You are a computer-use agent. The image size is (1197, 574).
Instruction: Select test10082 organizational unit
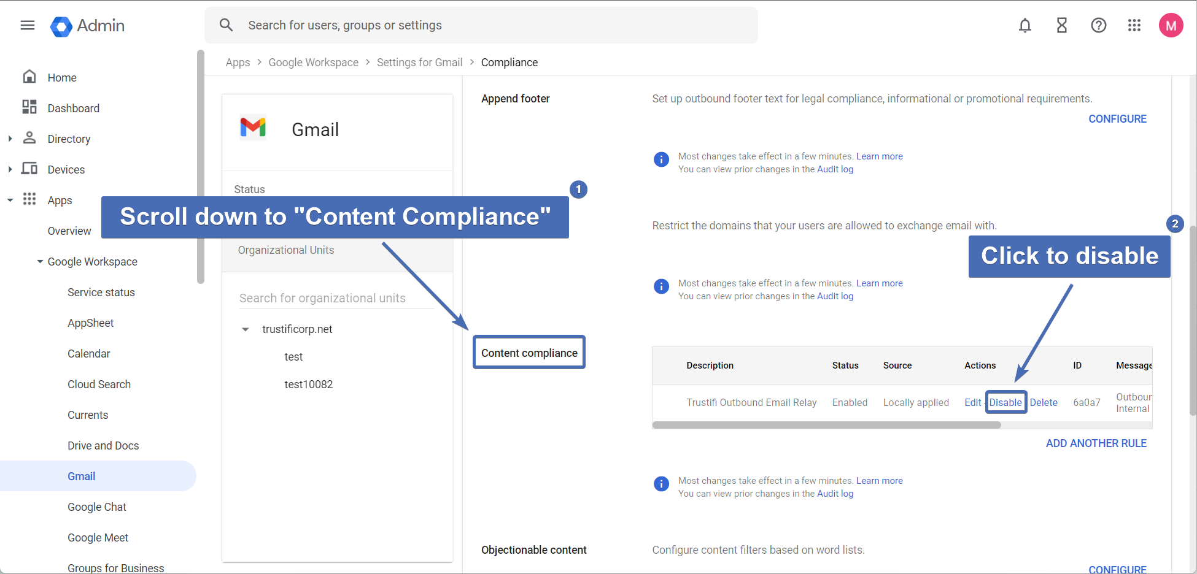point(309,385)
